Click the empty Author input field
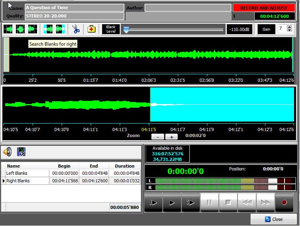Image resolution: width=300 pixels, height=226 pixels. pyautogui.click(x=188, y=8)
